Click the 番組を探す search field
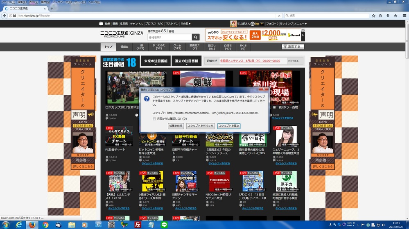Viewport: 409px width, 229px height. (169, 38)
